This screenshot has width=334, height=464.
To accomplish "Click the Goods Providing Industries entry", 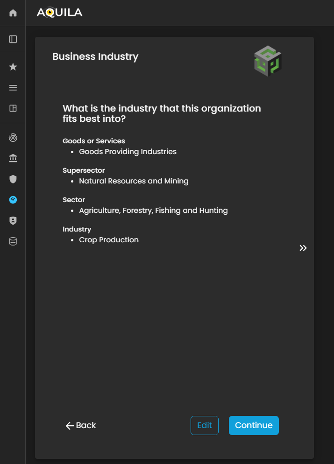I will [128, 152].
